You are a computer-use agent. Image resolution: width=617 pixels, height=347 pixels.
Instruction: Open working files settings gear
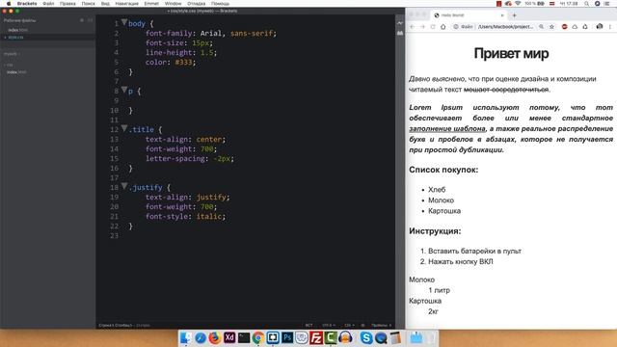tap(82, 20)
